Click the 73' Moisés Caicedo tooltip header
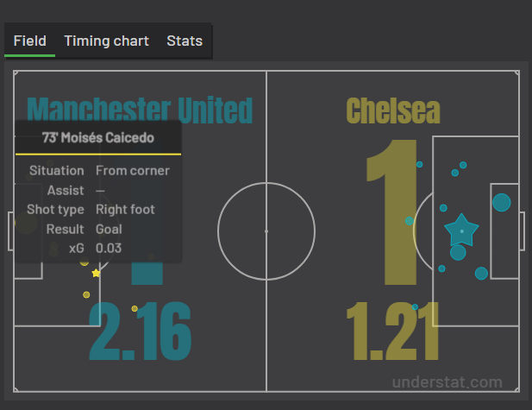 click(x=98, y=137)
